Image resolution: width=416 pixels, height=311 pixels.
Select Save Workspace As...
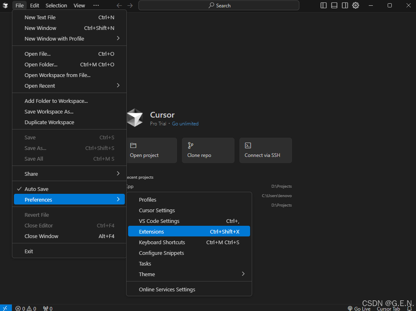[x=69, y=112]
